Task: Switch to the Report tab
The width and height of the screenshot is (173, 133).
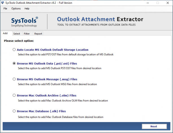Action: coord(38,34)
